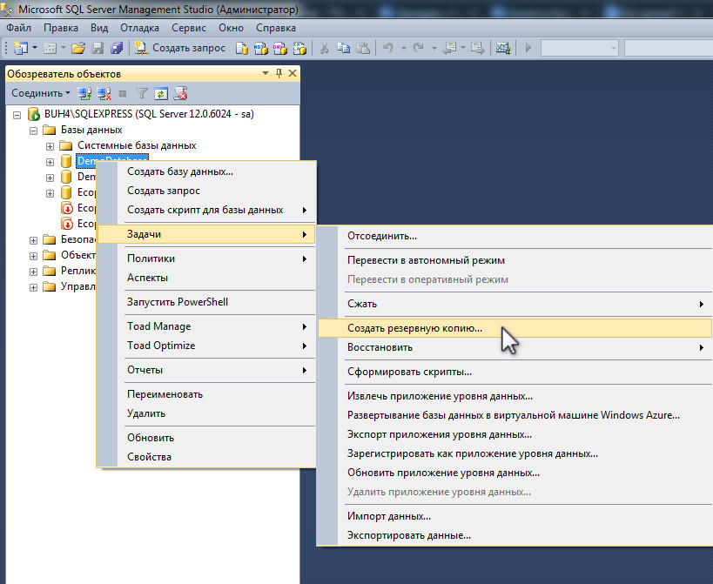713x584 pixels.
Task: Click the Open File folder icon in toolbar
Action: coord(78,48)
